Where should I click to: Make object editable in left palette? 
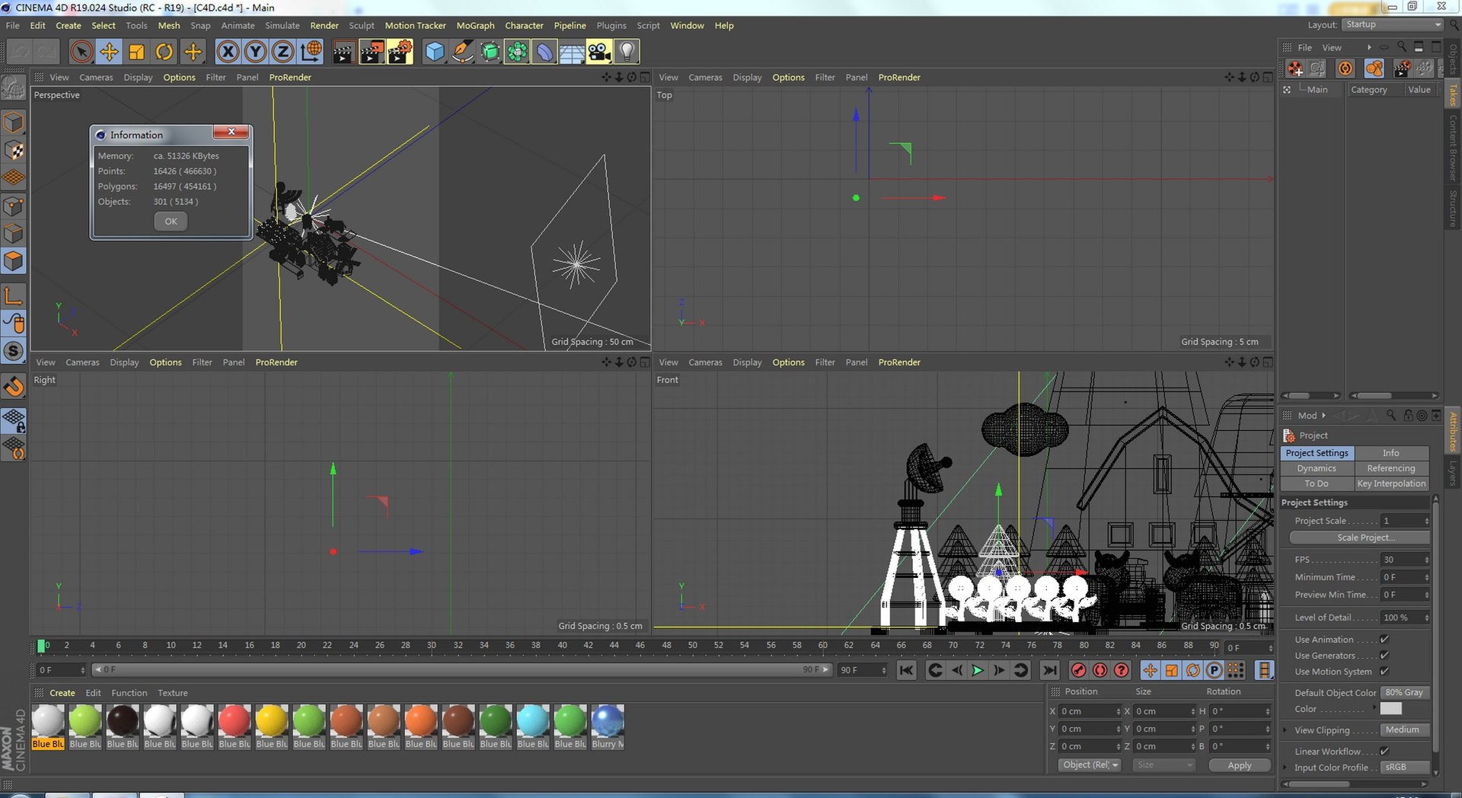(x=14, y=89)
